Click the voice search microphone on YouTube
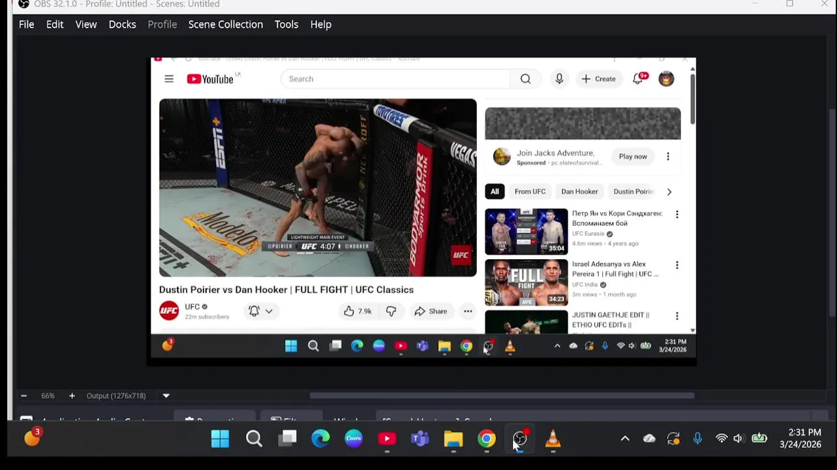 point(559,79)
